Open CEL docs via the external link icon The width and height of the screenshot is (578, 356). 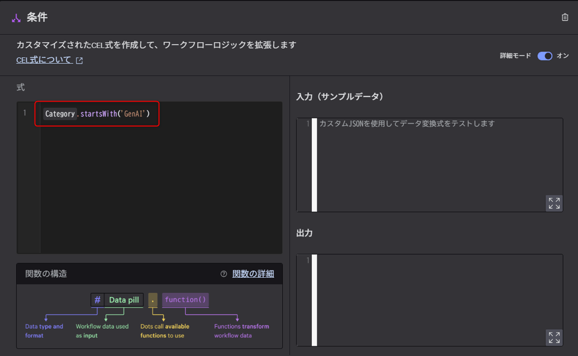[x=78, y=60]
